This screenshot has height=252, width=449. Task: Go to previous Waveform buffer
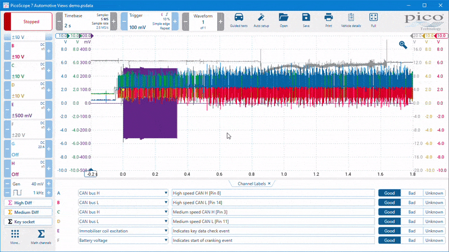[186, 21]
